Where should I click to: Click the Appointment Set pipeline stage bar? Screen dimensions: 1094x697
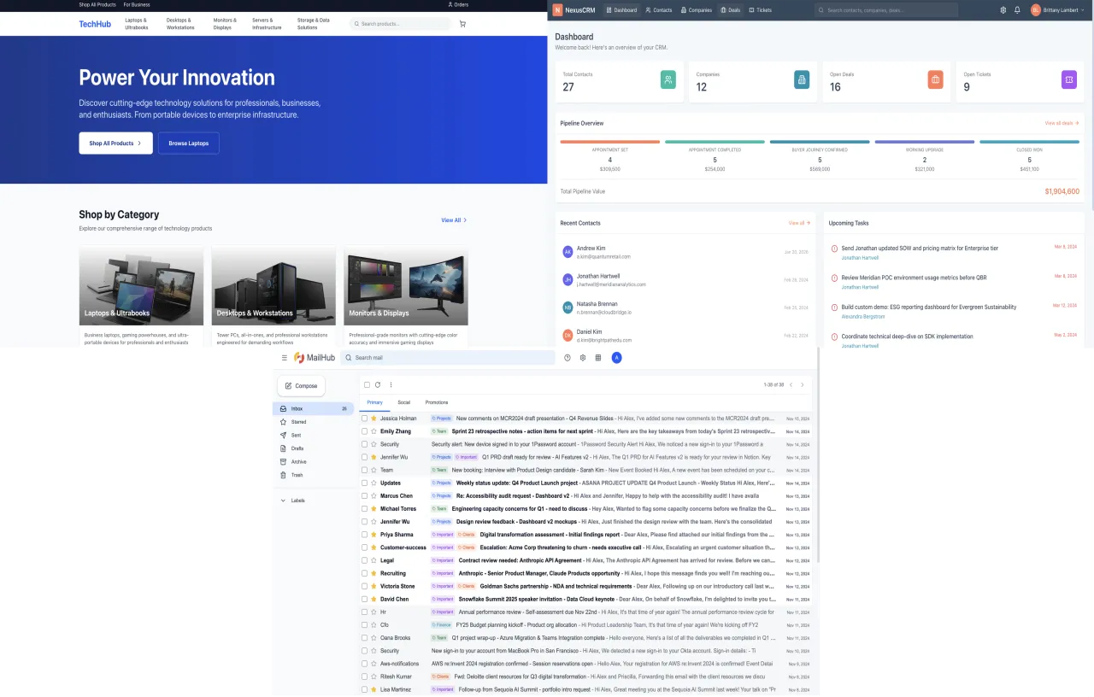(610, 142)
